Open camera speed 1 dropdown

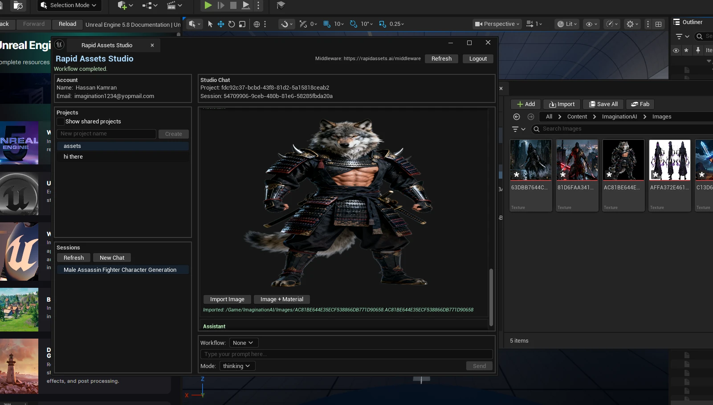534,24
